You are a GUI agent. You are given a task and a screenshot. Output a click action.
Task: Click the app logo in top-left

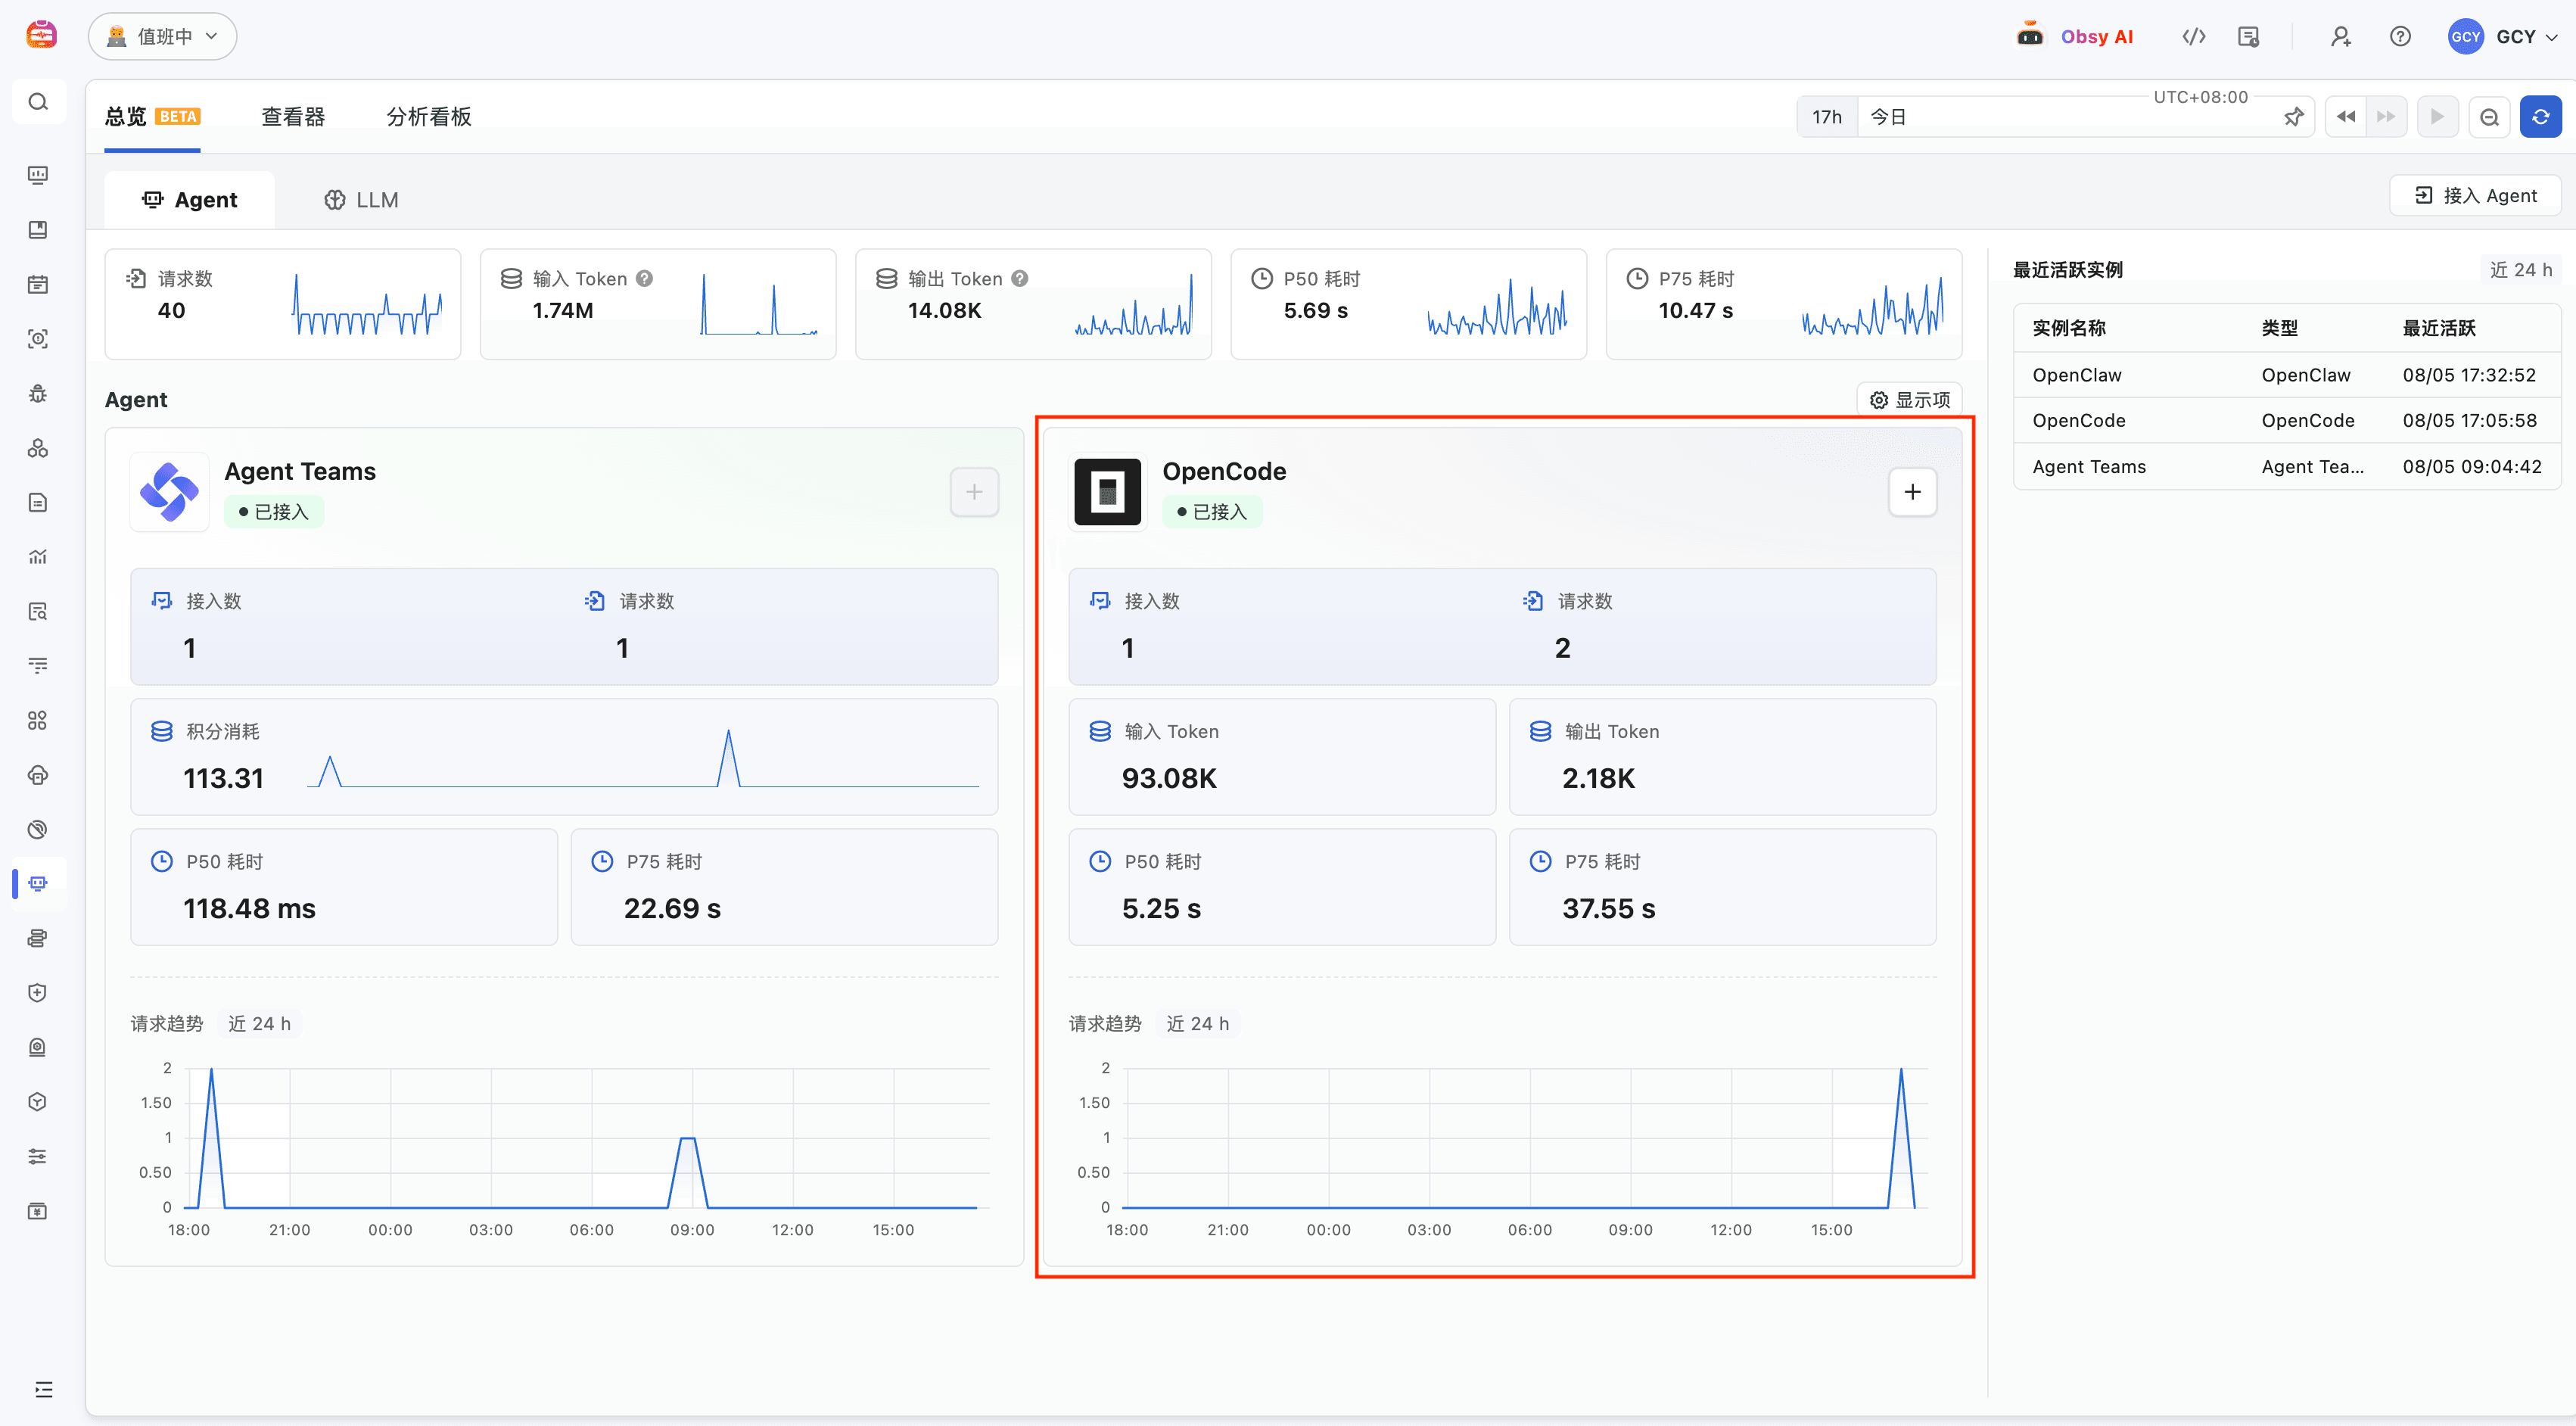tap(41, 36)
